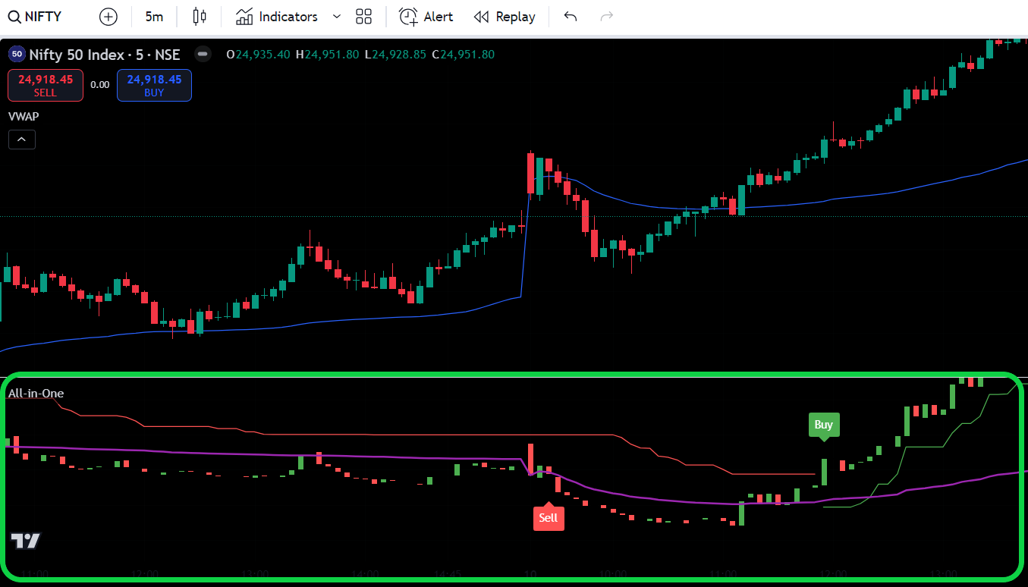
Task: Open the candlestick chart style menu
Action: coord(200,17)
